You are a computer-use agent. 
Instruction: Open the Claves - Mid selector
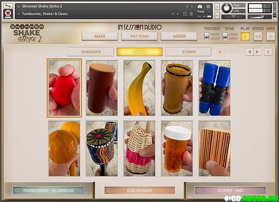pos(230,190)
